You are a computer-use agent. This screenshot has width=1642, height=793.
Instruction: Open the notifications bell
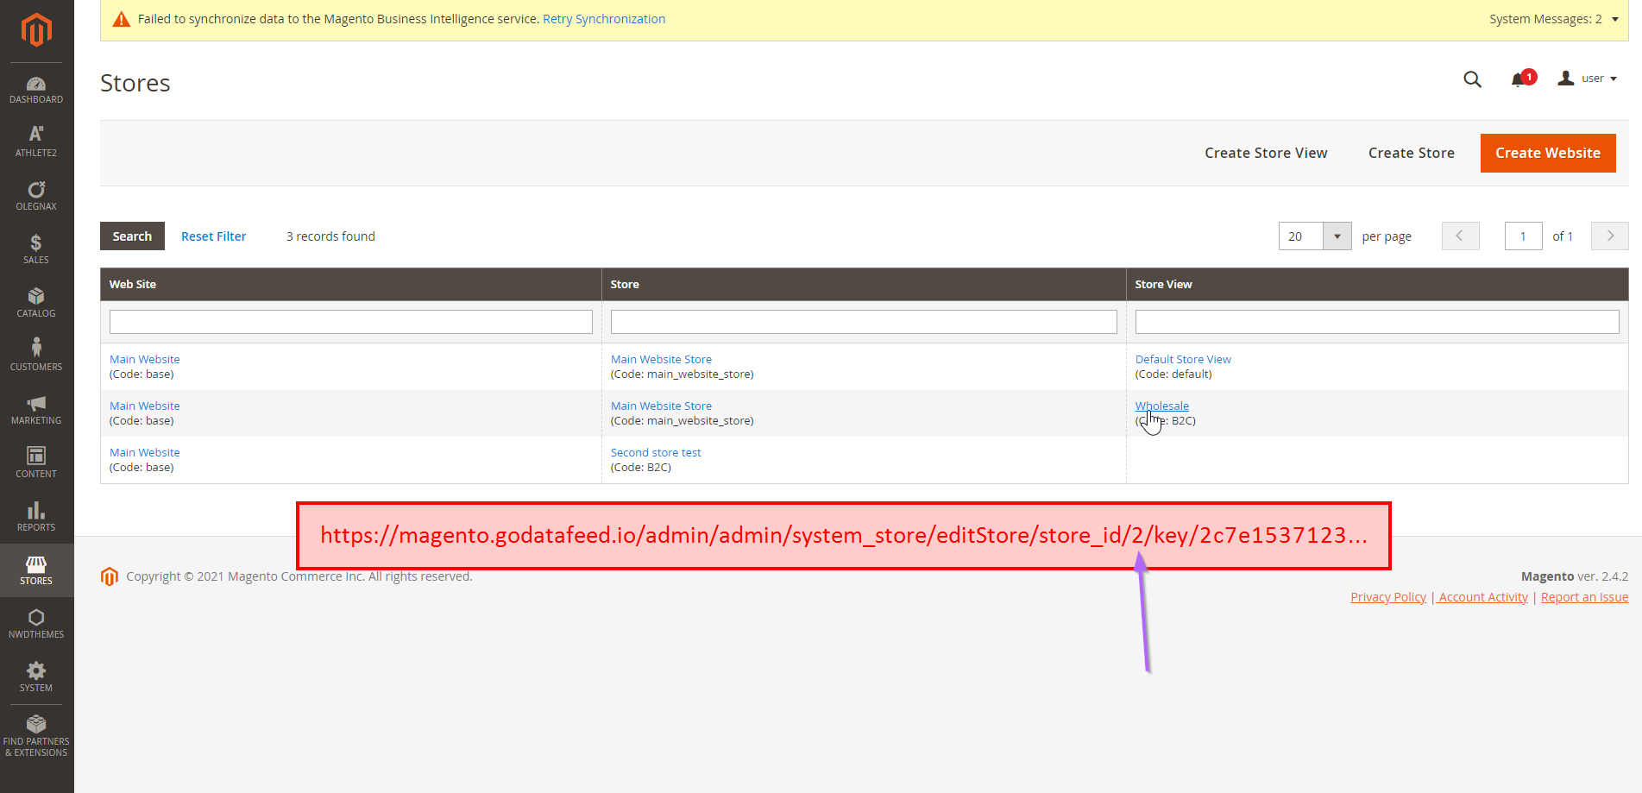click(1519, 79)
